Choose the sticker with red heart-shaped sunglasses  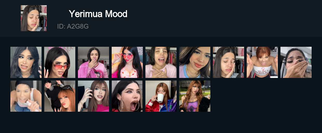click(127, 62)
